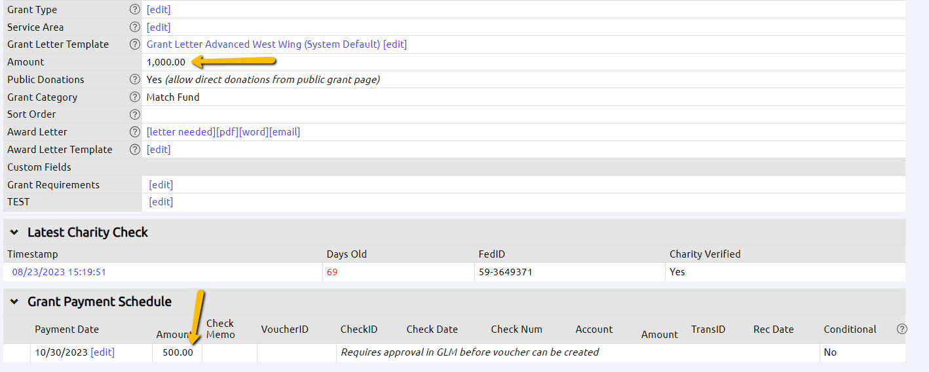
Task: Click help icon next to Award Letter
Action: click(x=135, y=132)
